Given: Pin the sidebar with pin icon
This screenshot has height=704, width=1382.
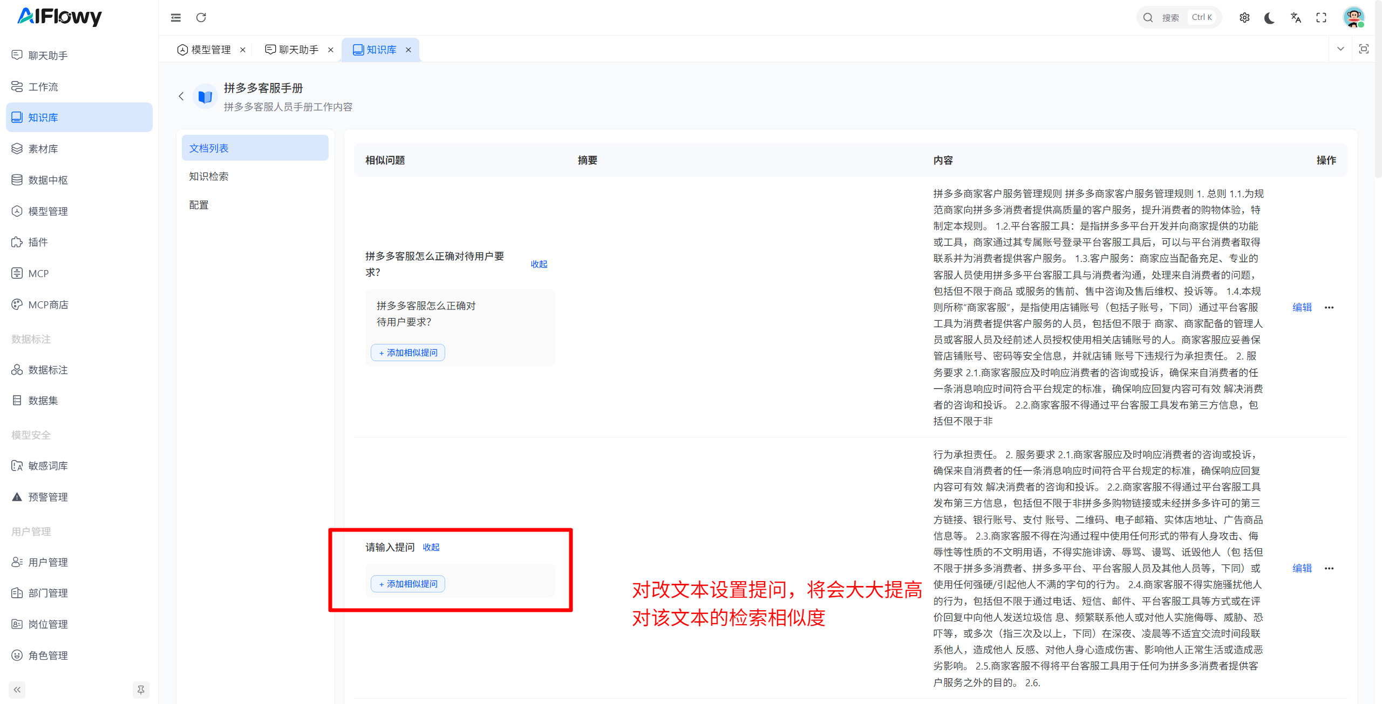Looking at the screenshot, I should [x=141, y=689].
